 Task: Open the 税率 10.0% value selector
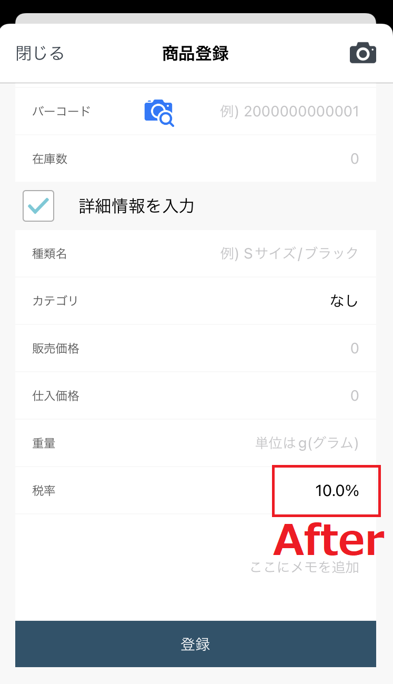pos(337,491)
